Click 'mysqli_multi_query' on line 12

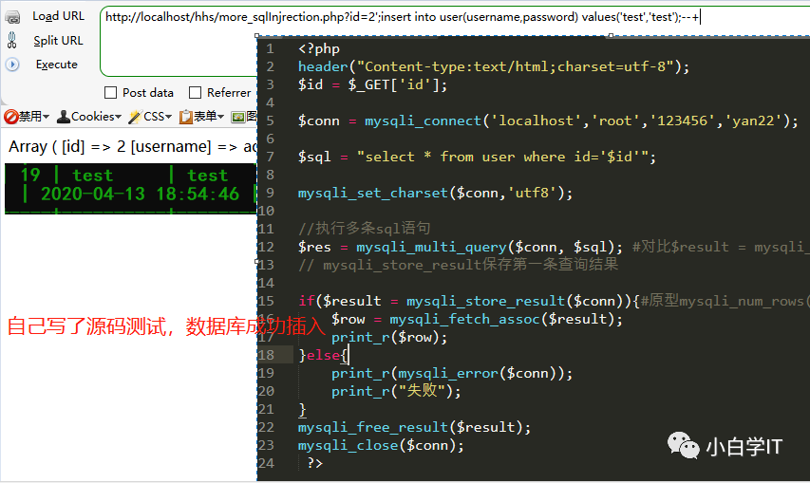click(x=431, y=247)
